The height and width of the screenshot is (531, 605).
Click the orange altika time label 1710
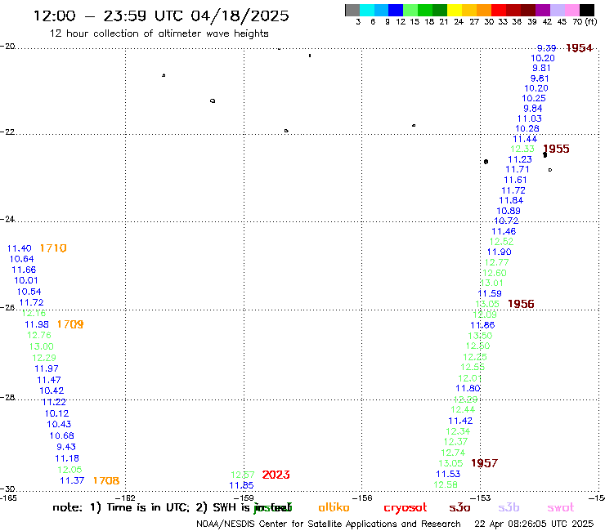[53, 248]
